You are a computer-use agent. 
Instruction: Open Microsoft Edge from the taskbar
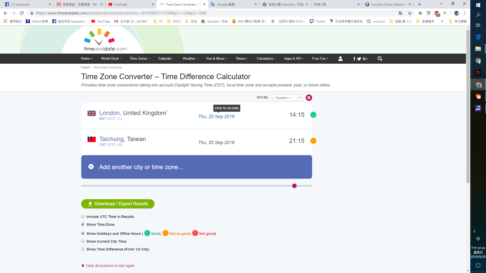click(478, 37)
